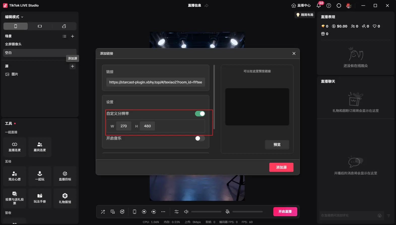Click the link URL input field
396x225 pixels.
[x=155, y=82]
